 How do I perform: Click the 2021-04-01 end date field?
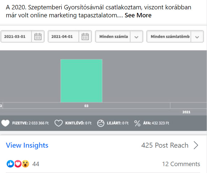click(x=63, y=37)
